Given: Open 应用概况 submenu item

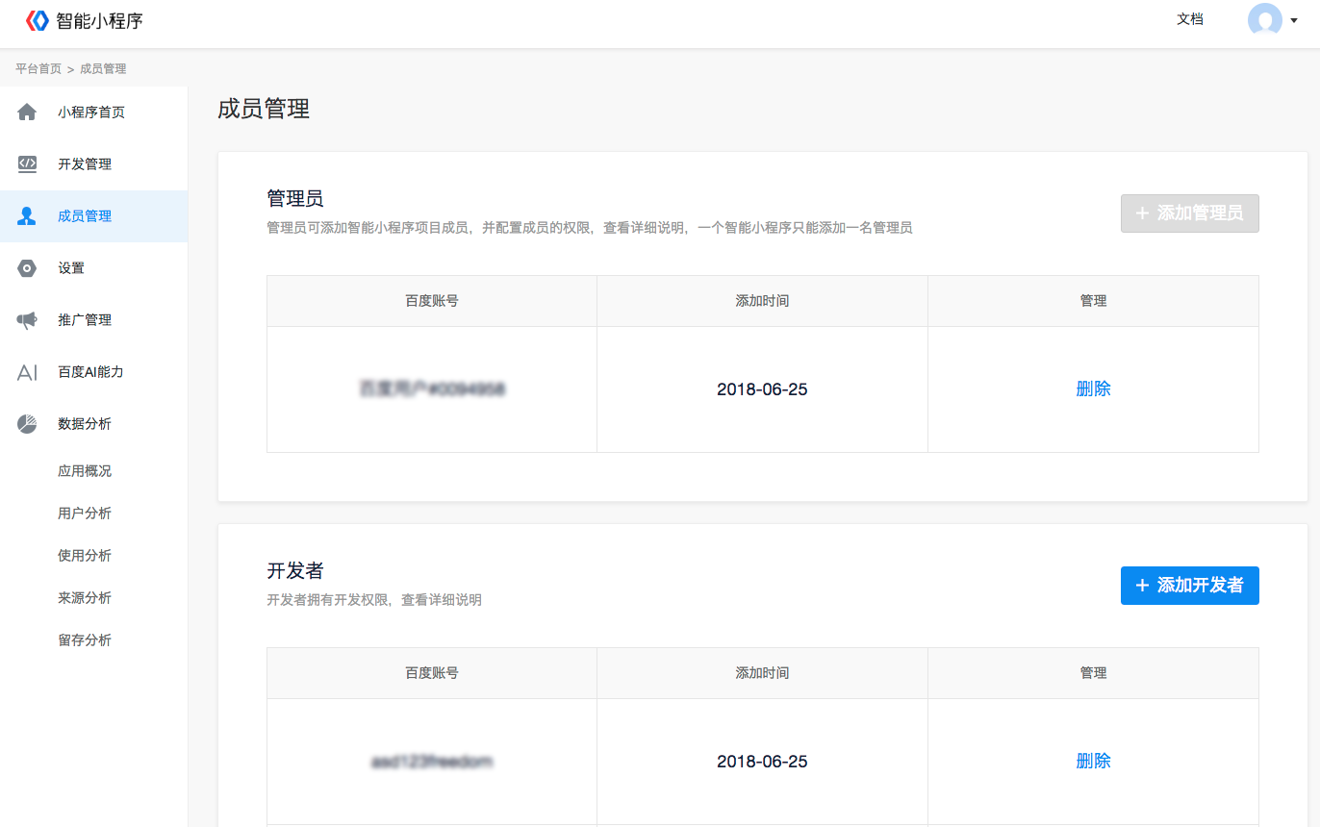Looking at the screenshot, I should (x=85, y=471).
